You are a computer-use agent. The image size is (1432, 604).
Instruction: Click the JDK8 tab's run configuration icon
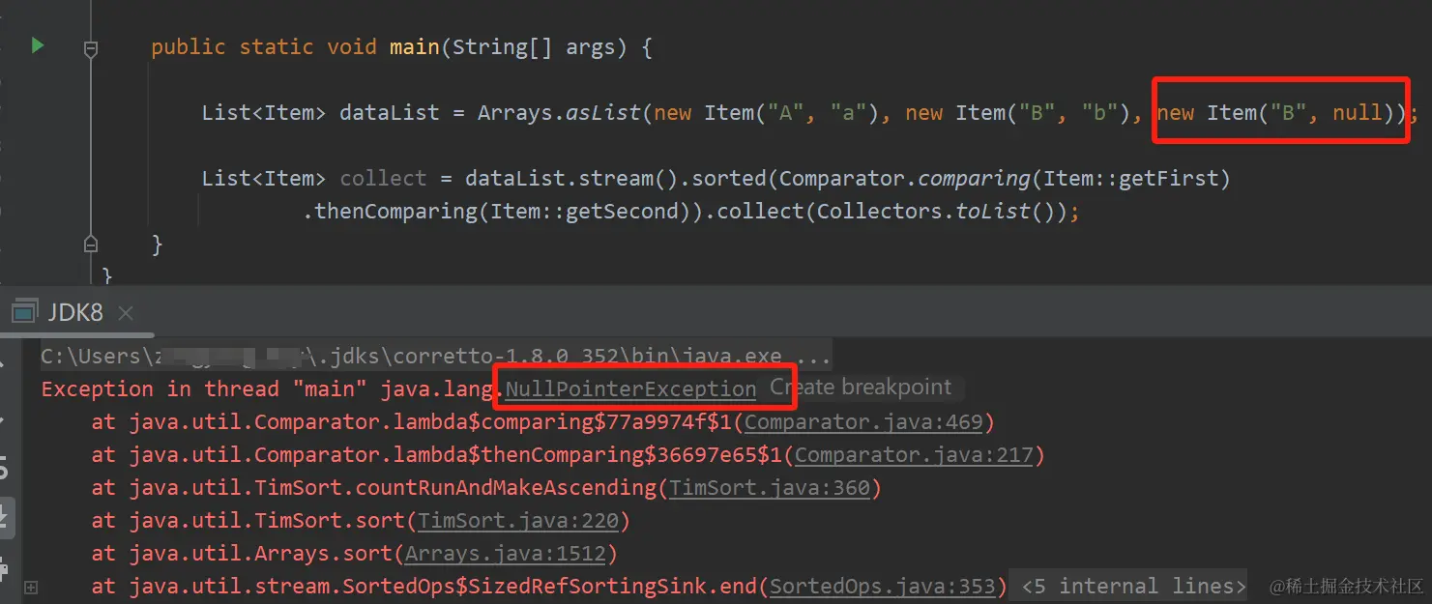coord(23,312)
